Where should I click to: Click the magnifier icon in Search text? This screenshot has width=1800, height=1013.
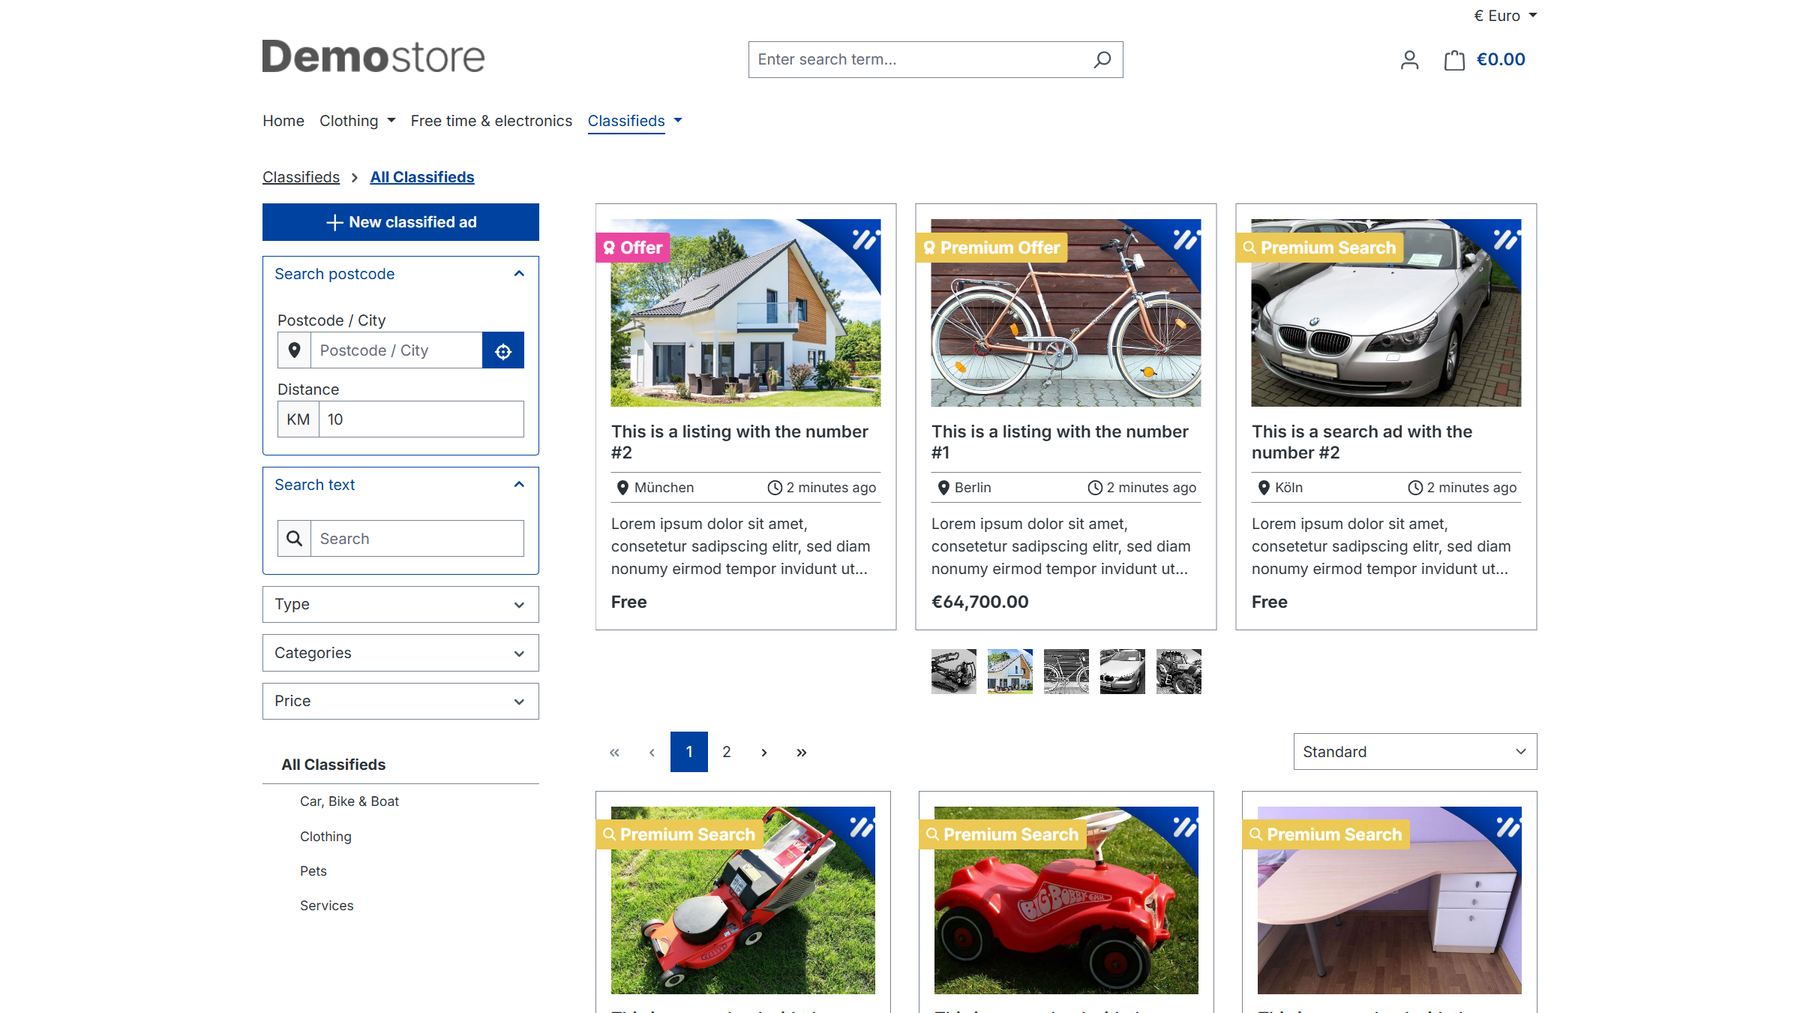click(295, 539)
